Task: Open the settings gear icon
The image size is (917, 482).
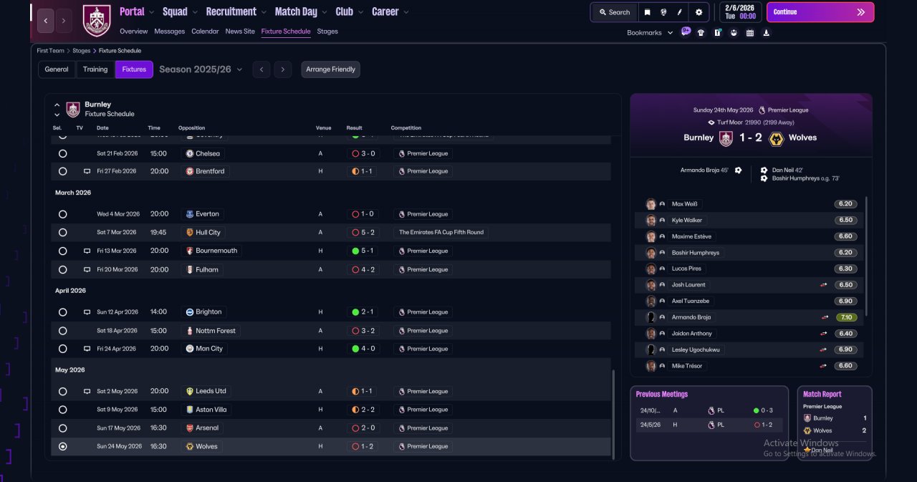Action: 699,12
